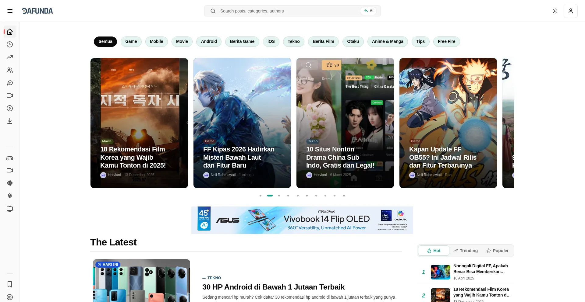
Task: Read the 30 HP Android di Bawah 1 Jutaan headline
Action: tap(273, 287)
